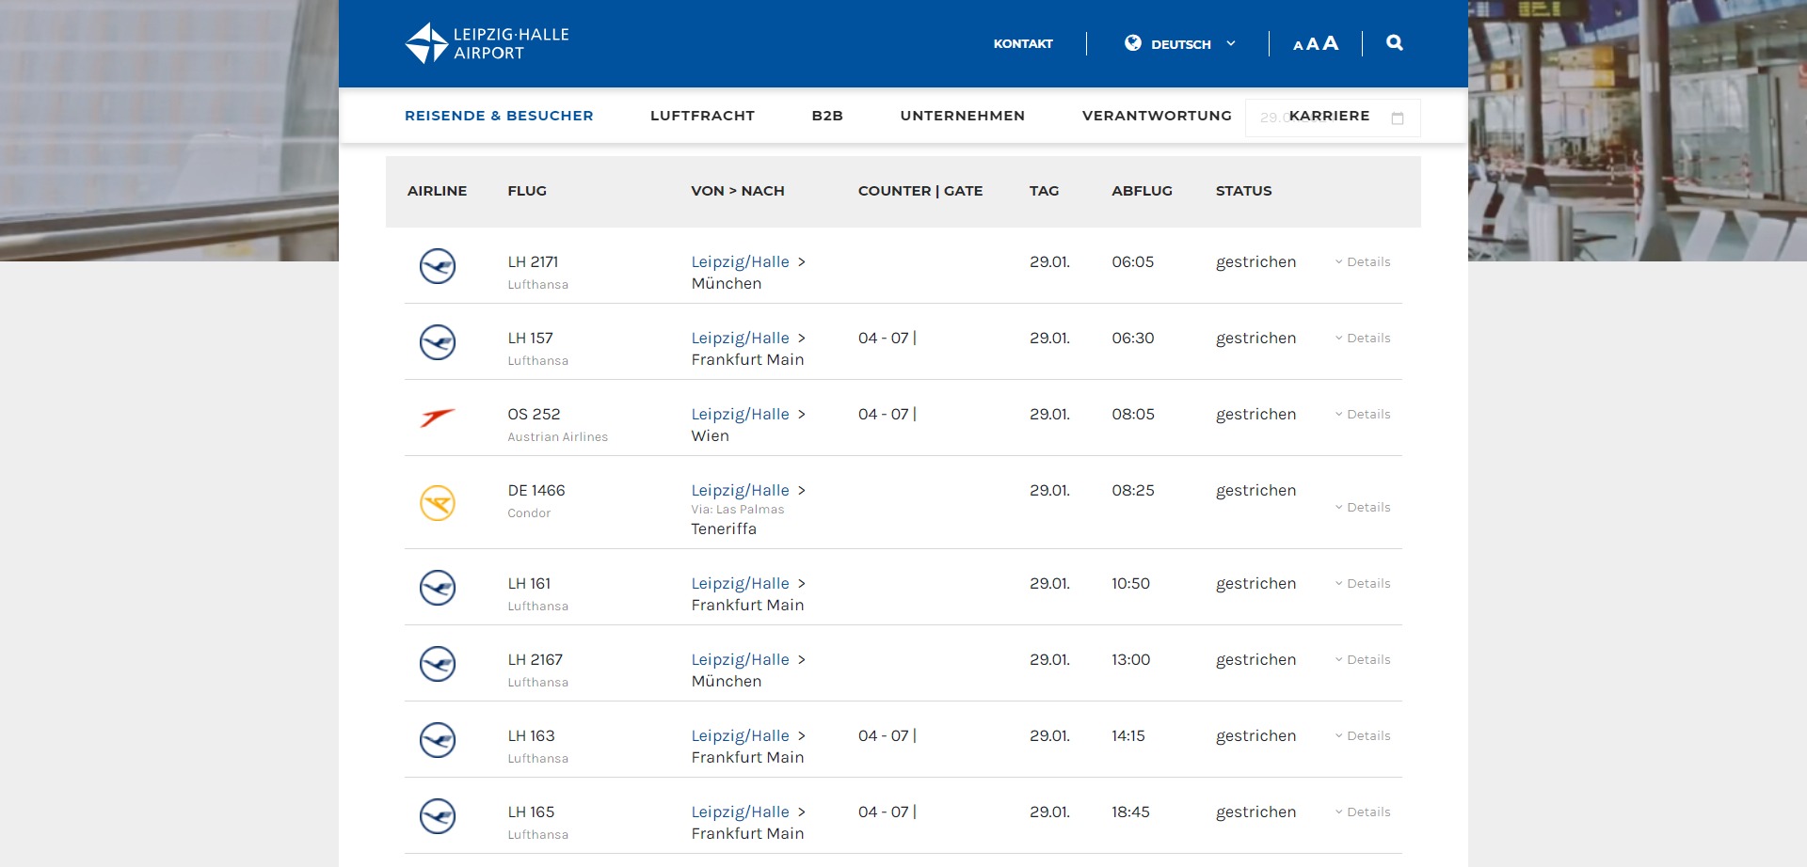Click Leipzig/Halle link for flight OS 252
The image size is (1807, 867).
(740, 415)
